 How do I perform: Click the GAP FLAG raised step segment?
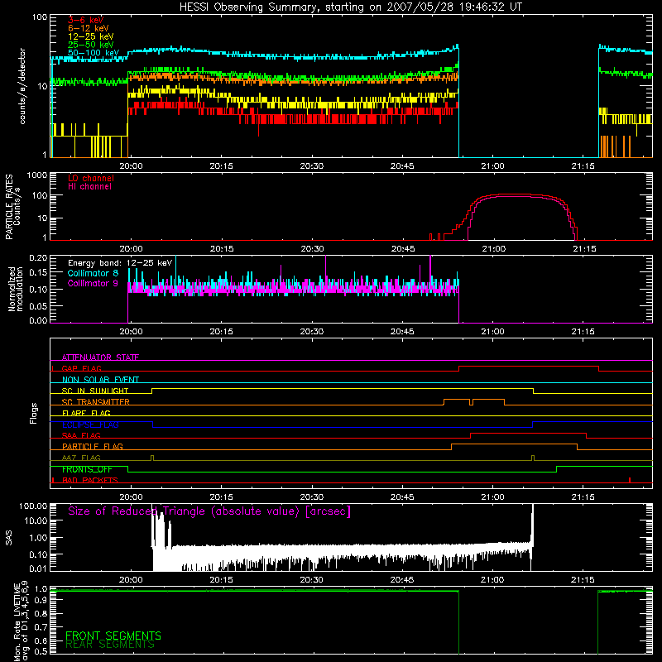(529, 367)
